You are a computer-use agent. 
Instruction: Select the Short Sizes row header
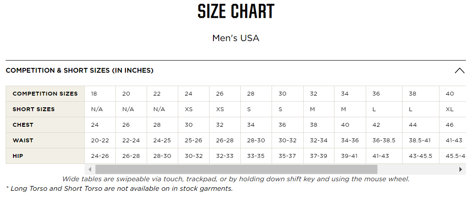pos(45,109)
